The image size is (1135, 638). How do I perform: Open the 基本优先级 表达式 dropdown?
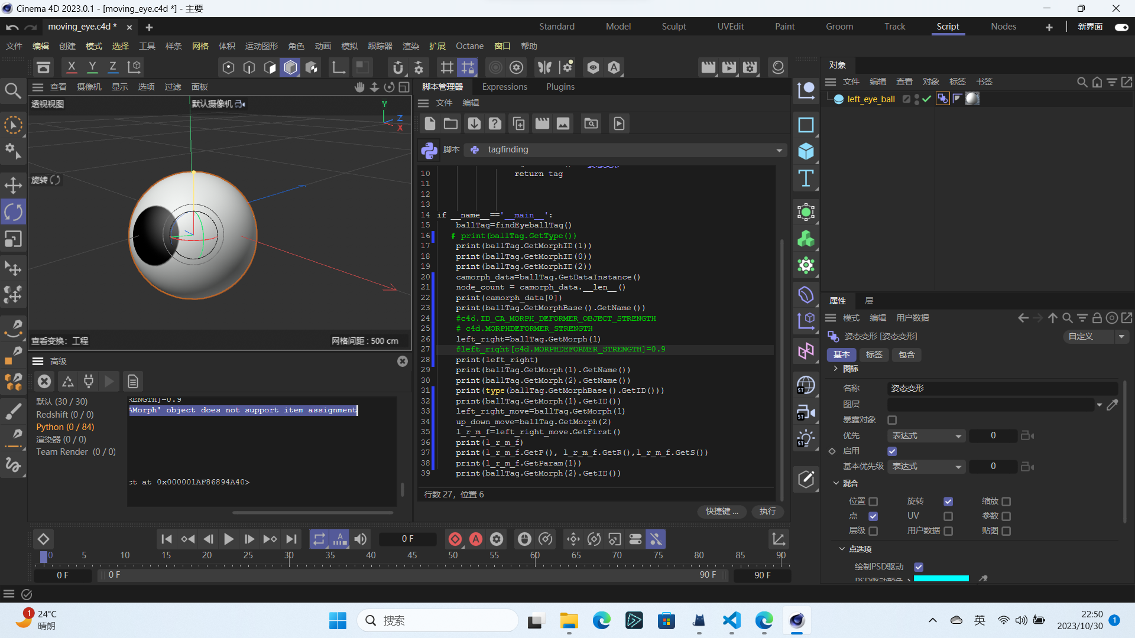pos(926,467)
